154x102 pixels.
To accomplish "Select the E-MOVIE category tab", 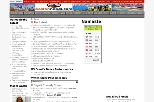I will [113, 13].
